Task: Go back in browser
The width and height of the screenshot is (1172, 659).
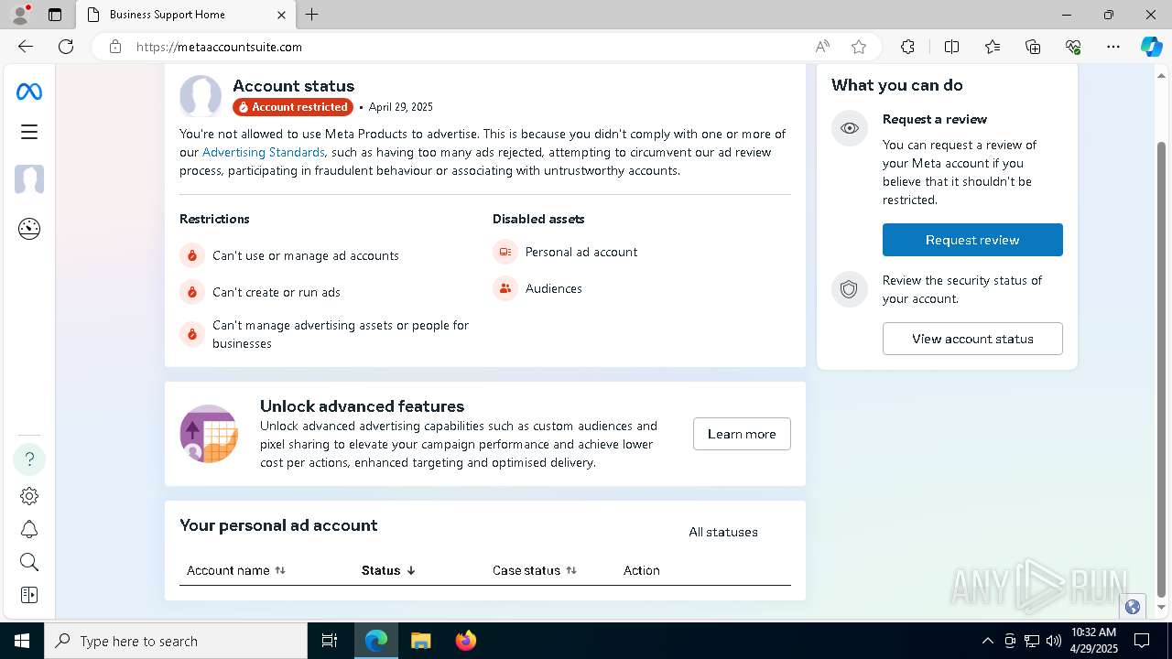Action: click(26, 47)
